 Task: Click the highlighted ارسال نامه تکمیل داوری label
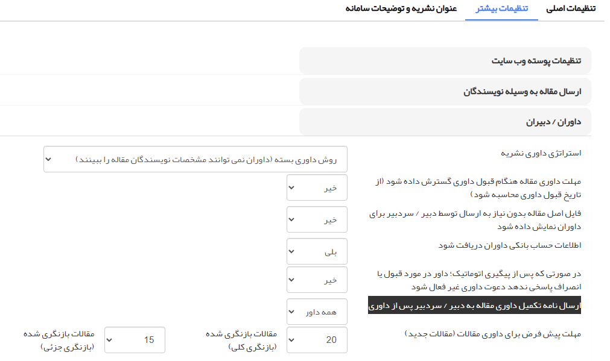click(474, 306)
